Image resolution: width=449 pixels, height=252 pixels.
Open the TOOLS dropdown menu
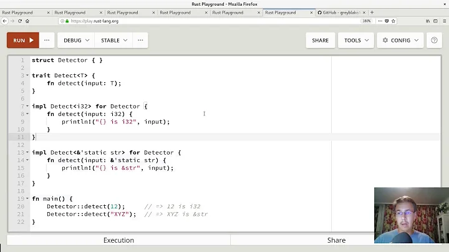coord(356,41)
